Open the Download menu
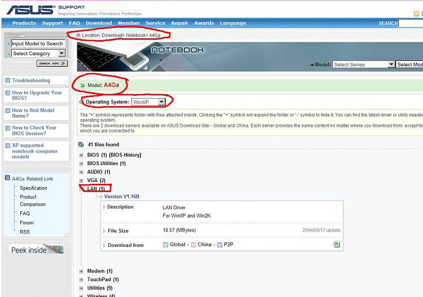This screenshot has width=423, height=297. (99, 23)
